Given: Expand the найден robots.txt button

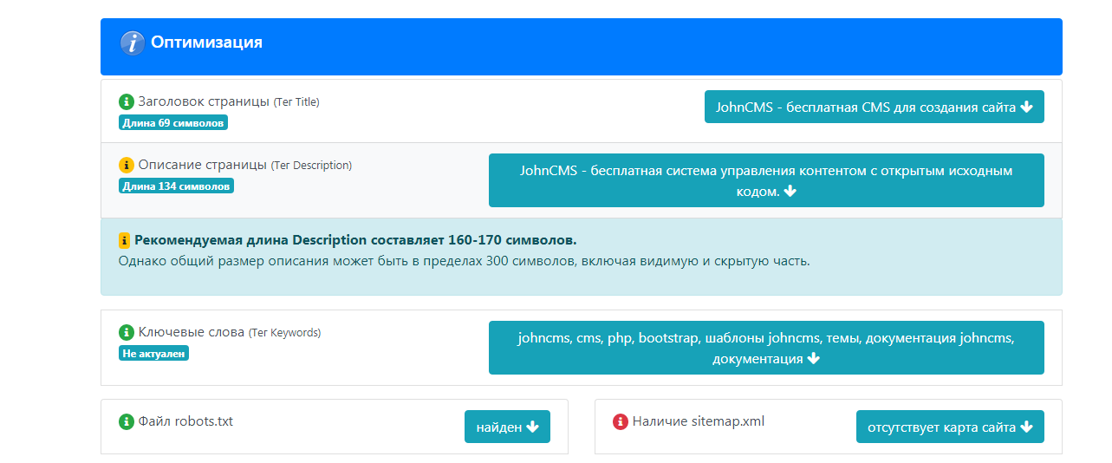Looking at the screenshot, I should tap(507, 427).
